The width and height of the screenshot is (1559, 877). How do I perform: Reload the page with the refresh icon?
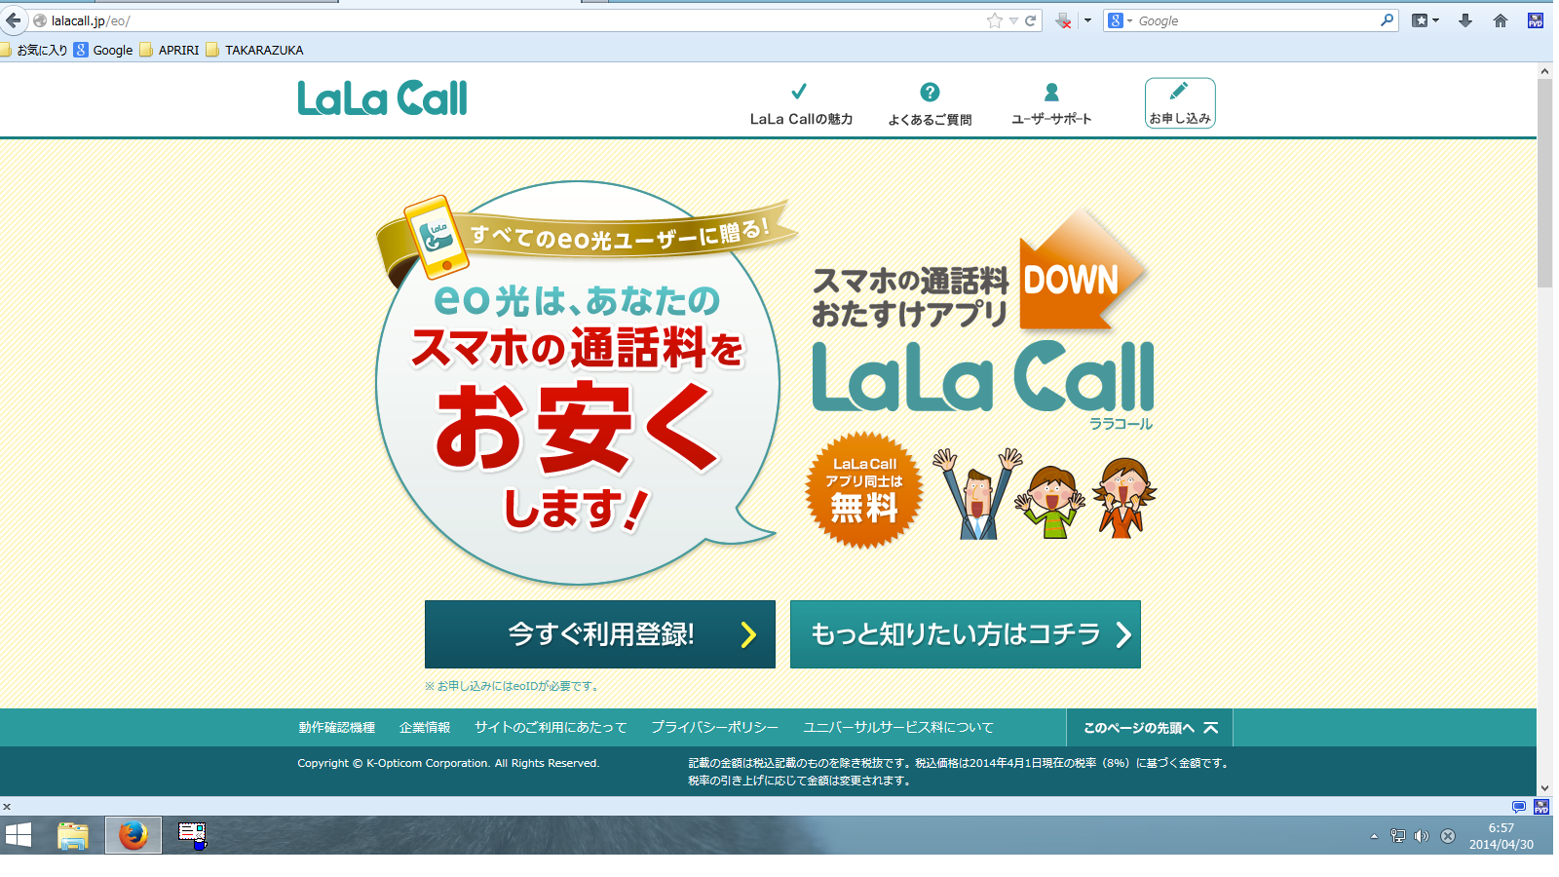pyautogui.click(x=1030, y=20)
